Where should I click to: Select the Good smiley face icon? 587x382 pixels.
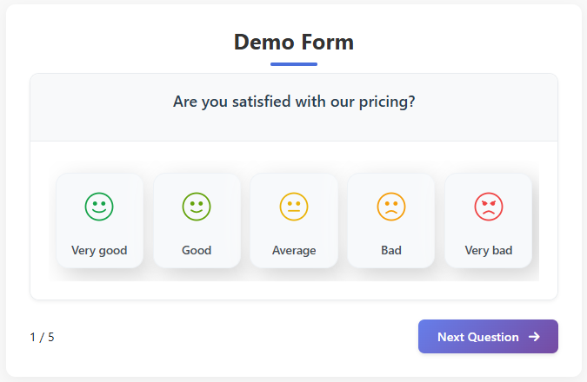click(197, 207)
